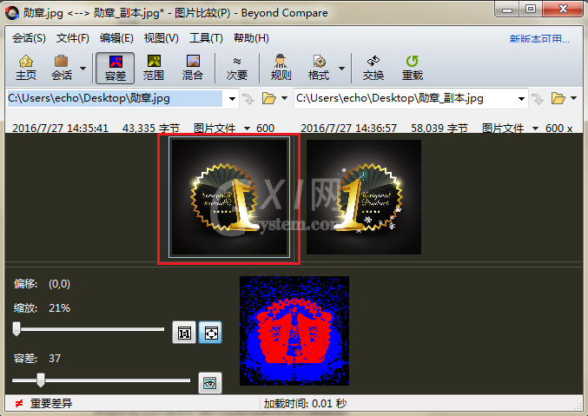Click the not-equal status bar icon
The image size is (588, 416).
(19, 404)
